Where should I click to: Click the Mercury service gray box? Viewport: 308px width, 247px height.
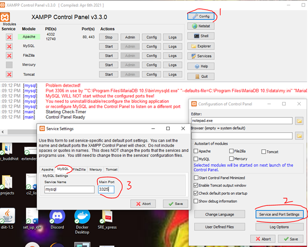9,65
